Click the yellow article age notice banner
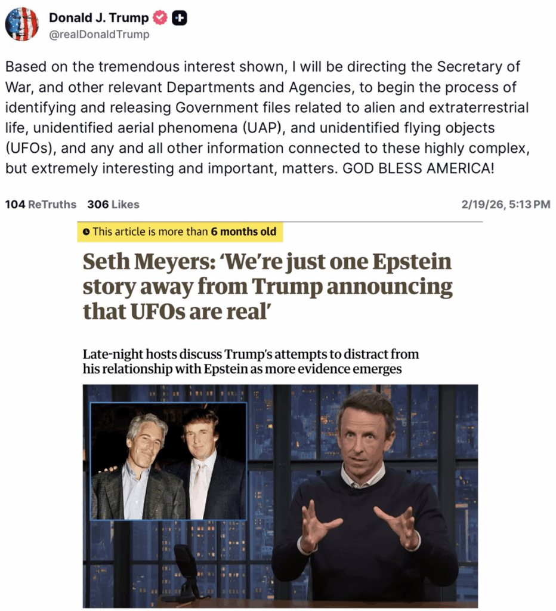Screen dimensions: 556x611 180,232
